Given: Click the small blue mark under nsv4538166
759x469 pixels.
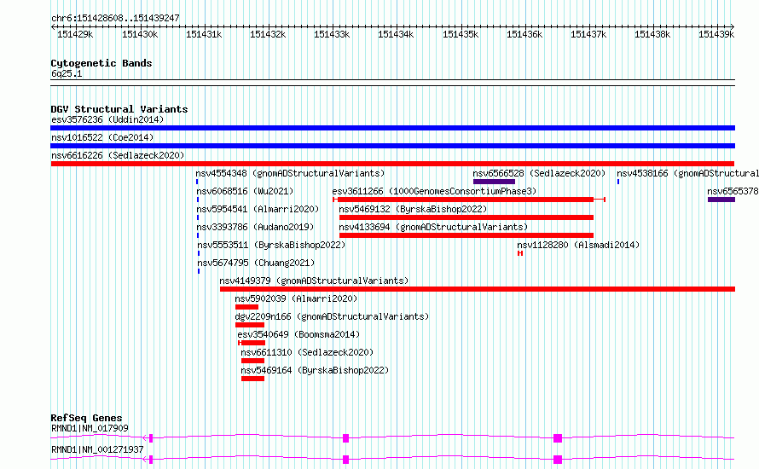Looking at the screenshot, I should [618, 182].
